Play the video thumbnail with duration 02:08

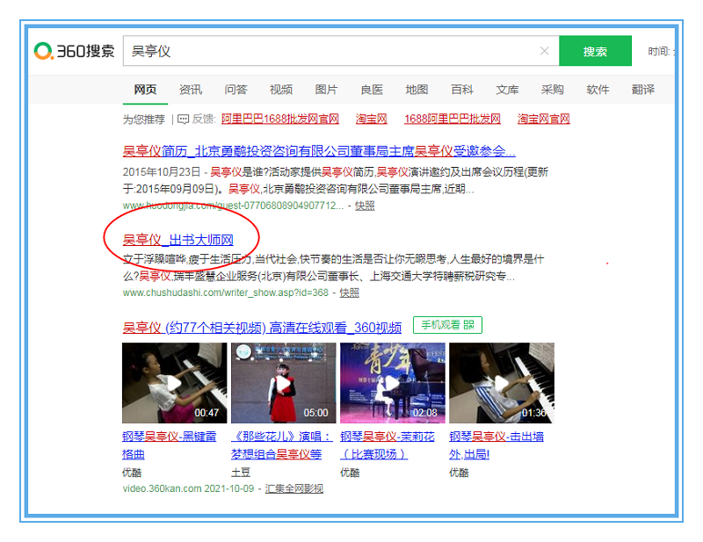pos(392,383)
